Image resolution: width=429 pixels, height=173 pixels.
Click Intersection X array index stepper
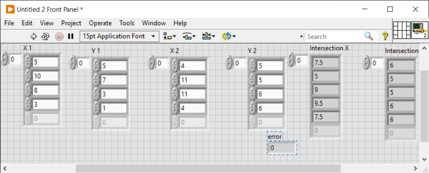click(x=291, y=60)
